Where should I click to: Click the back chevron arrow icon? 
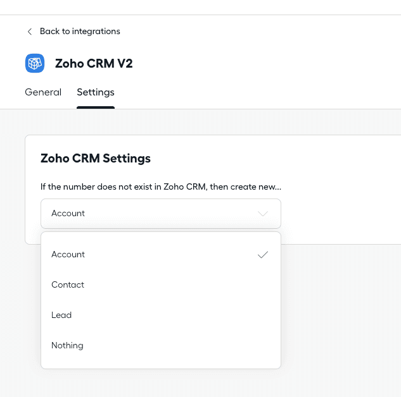point(29,32)
